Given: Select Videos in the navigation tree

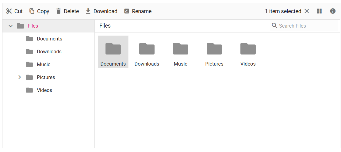Looking at the screenshot, I should [44, 90].
